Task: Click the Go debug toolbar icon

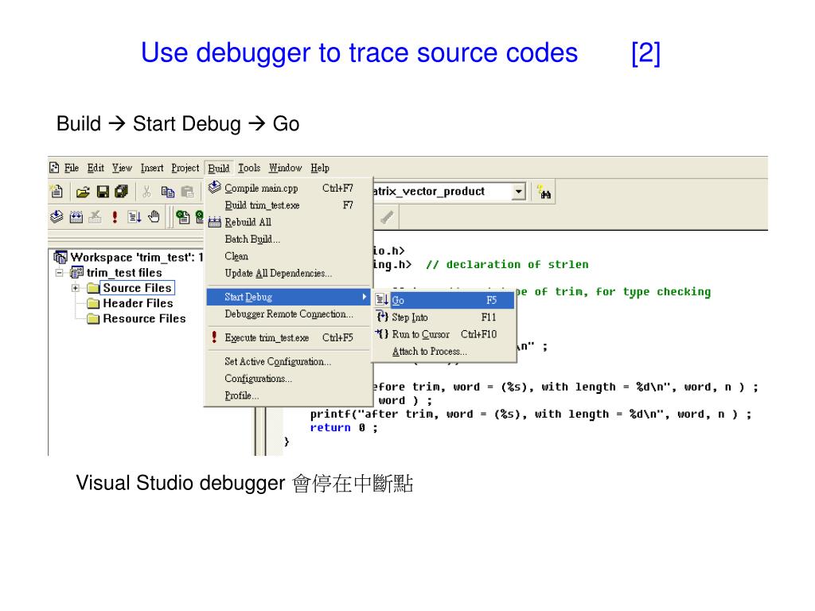Action: coord(134,216)
